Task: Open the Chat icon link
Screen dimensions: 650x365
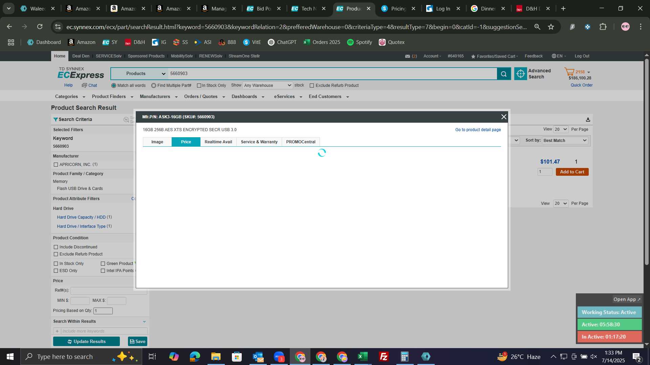Action: click(x=89, y=86)
